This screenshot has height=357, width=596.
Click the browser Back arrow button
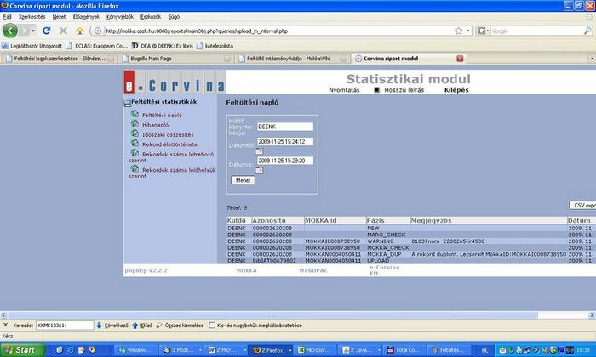point(11,31)
